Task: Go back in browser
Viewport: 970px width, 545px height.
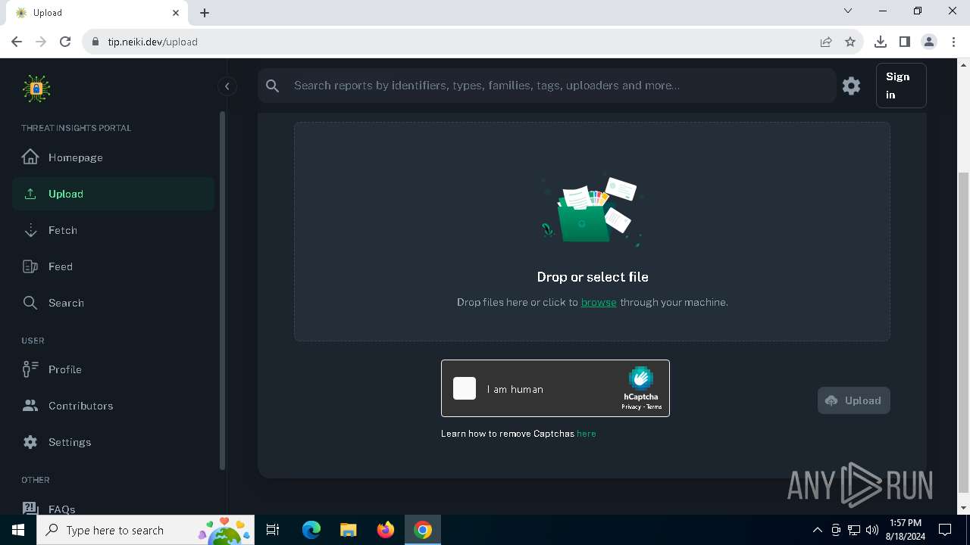Action: (x=17, y=42)
